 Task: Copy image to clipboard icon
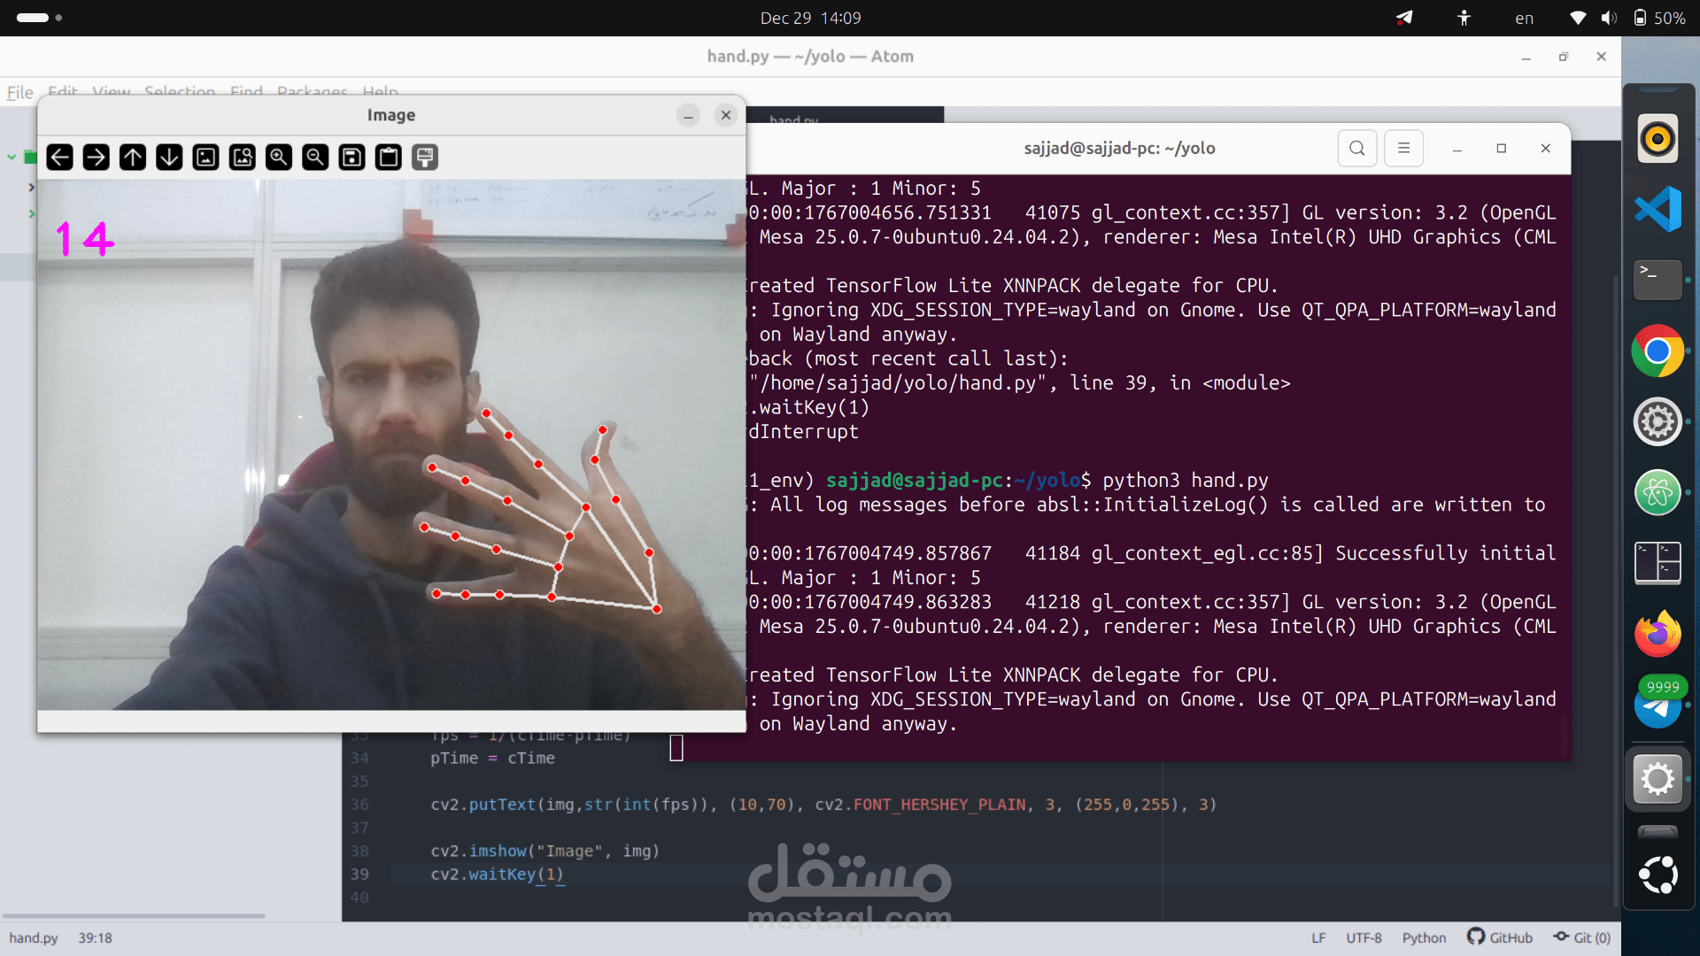point(388,158)
